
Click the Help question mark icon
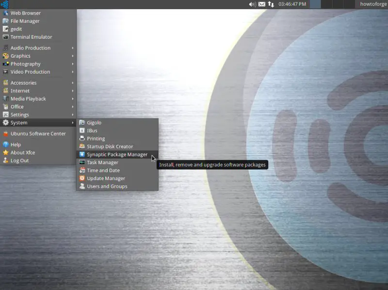(x=5, y=144)
